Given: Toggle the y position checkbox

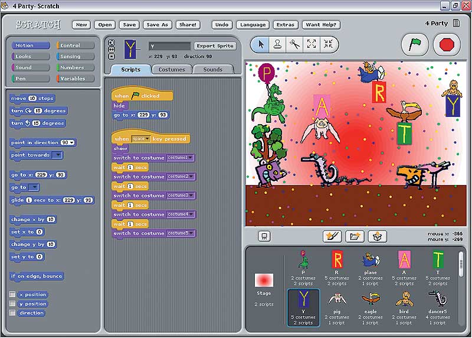Looking at the screenshot, I should click(12, 303).
